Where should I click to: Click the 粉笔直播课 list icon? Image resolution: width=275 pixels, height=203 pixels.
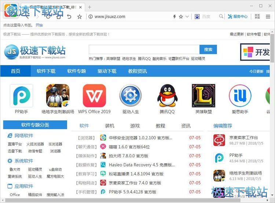103,174
